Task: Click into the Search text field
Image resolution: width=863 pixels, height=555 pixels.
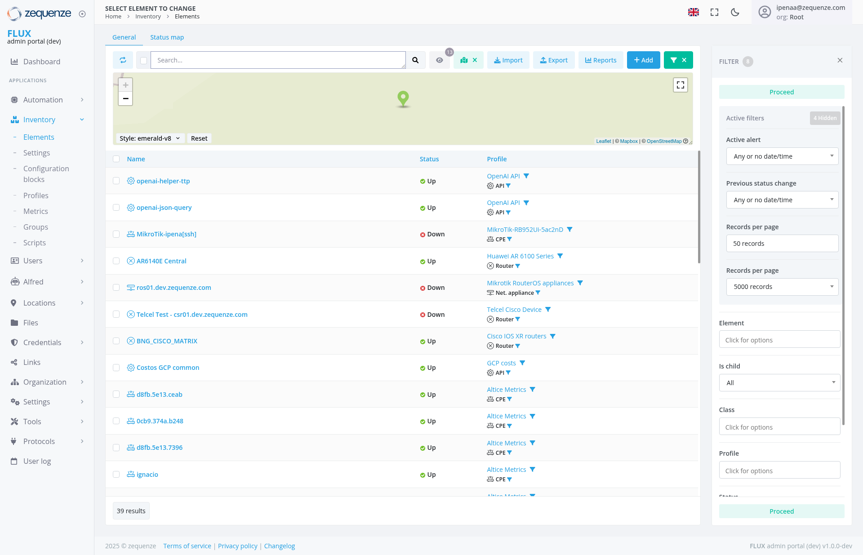Action: coord(278,60)
